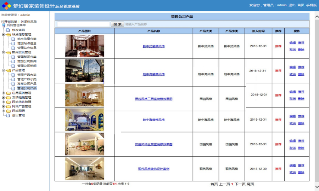
Task: Go to 下一页 in pagination
Action: click(240, 184)
